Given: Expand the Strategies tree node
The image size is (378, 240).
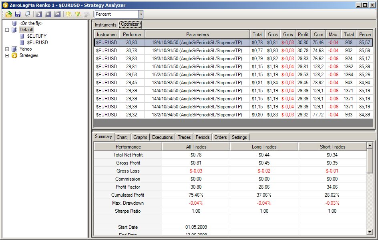Looking at the screenshot, I should coord(7,55).
